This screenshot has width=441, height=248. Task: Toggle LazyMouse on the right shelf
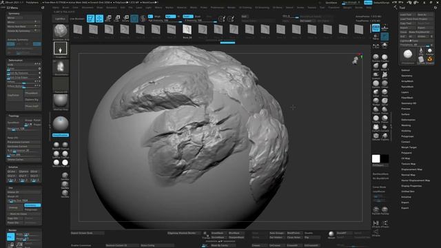coord(379,192)
